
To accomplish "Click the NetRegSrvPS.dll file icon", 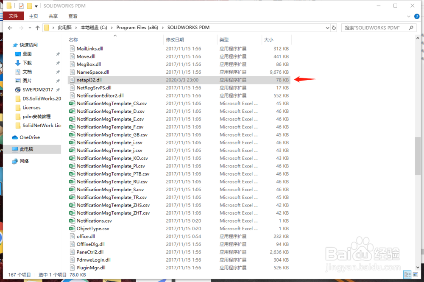I will tap(72, 88).
